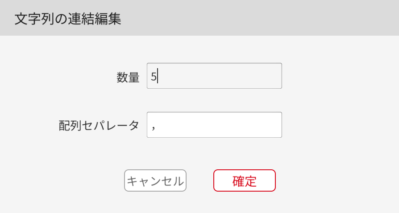Select the array separator text box
The height and width of the screenshot is (213, 399).
(214, 125)
